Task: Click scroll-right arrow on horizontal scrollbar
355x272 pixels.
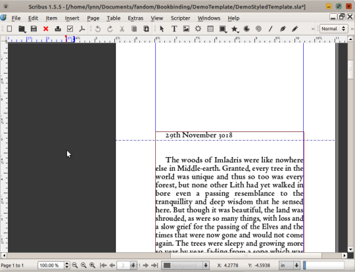Action: click(x=344, y=256)
